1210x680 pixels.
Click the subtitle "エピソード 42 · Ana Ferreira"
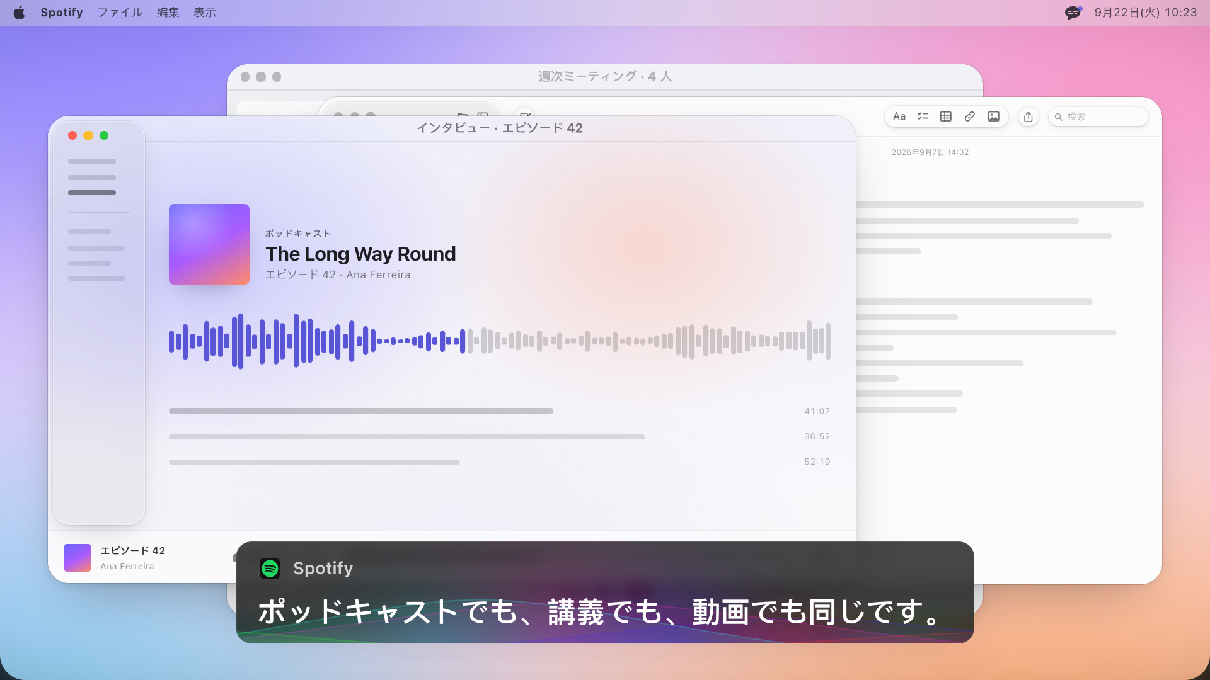(x=338, y=275)
